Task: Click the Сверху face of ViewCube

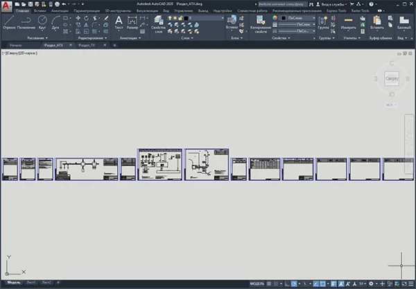Action: (392, 78)
